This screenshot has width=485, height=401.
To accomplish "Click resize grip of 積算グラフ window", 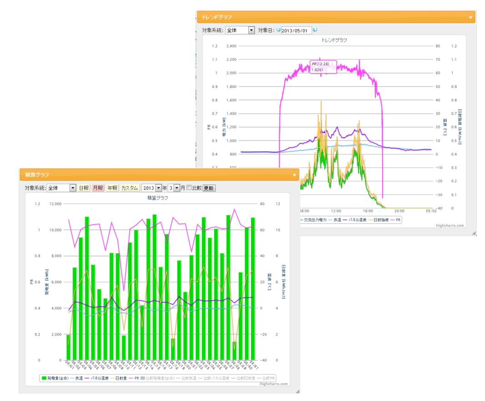I will click(x=297, y=391).
